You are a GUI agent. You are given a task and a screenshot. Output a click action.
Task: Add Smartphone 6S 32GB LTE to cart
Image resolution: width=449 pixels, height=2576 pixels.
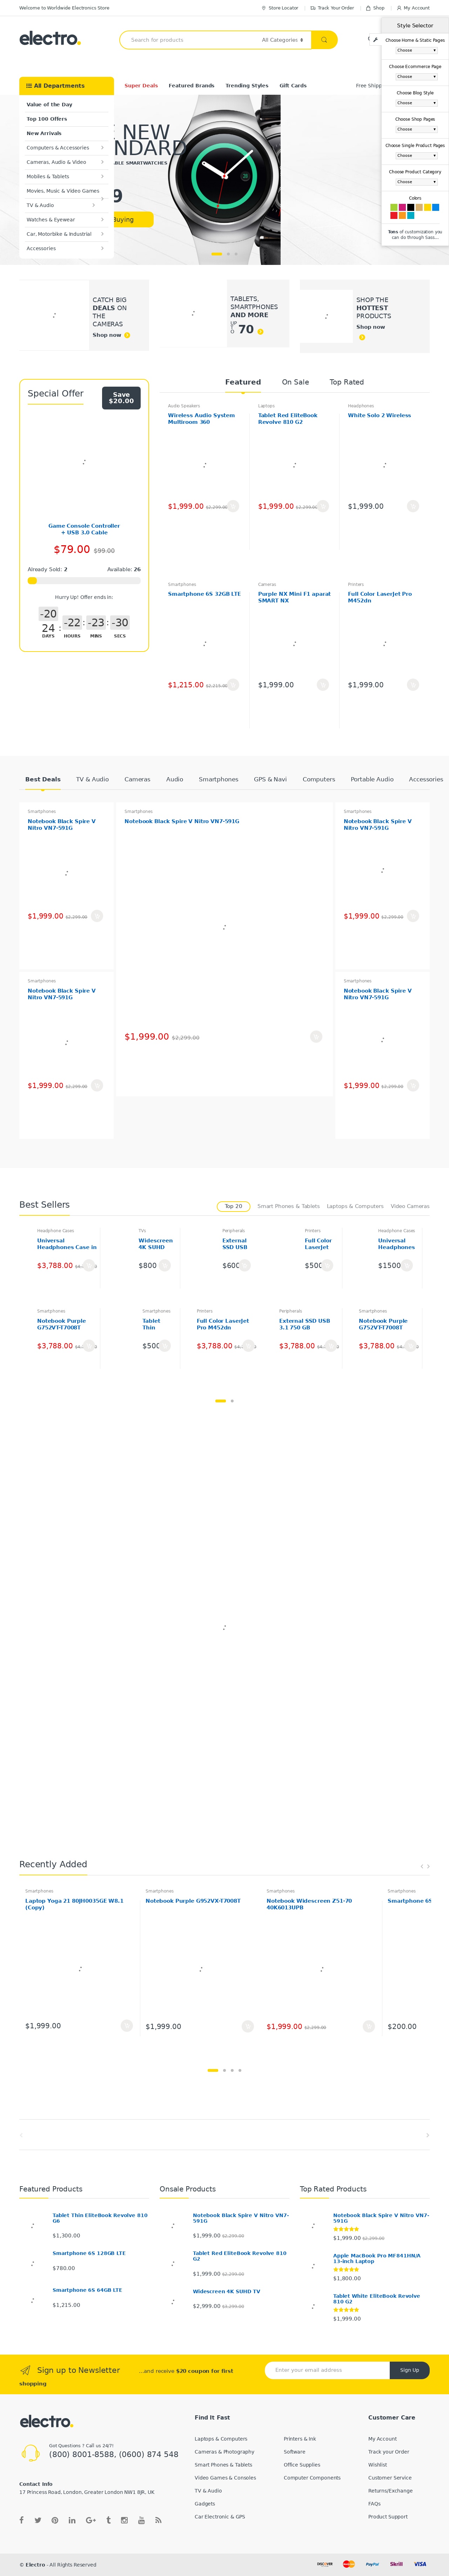pyautogui.click(x=233, y=685)
